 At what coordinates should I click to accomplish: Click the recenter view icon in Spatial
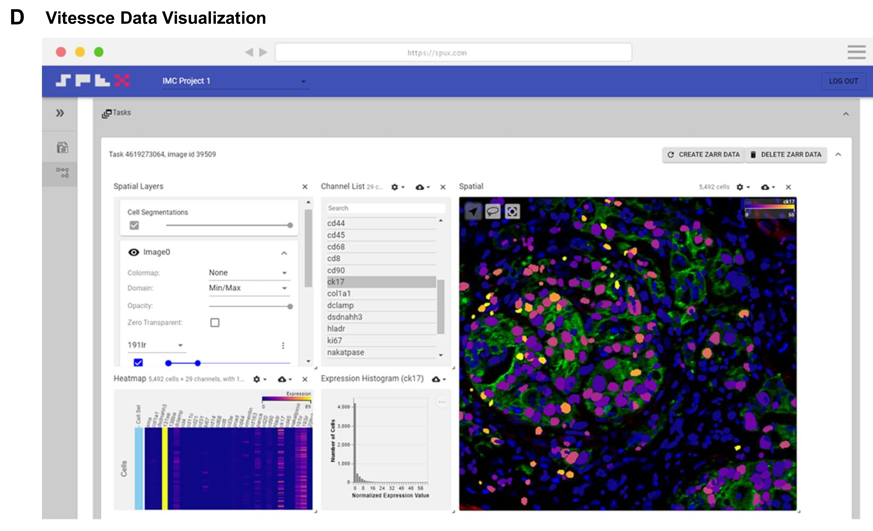[512, 212]
